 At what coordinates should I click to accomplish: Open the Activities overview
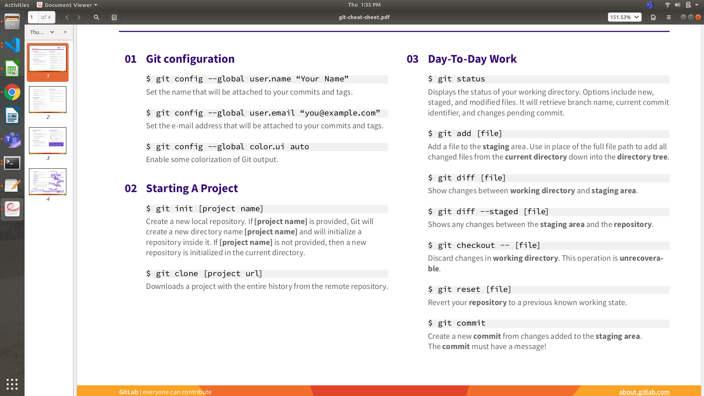(17, 5)
